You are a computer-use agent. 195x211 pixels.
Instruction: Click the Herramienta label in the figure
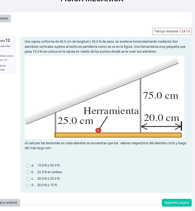pyautogui.click(x=111, y=110)
